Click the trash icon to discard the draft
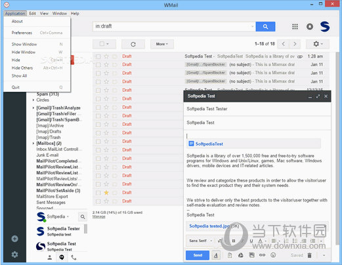342x265 pixels. [309, 255]
